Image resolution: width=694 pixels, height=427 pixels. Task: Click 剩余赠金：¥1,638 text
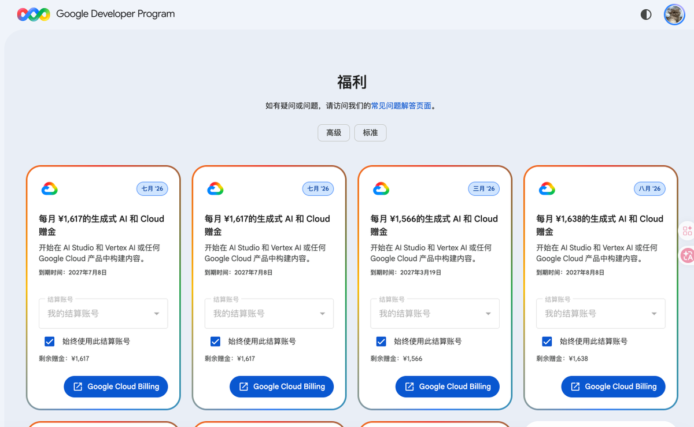coord(562,359)
